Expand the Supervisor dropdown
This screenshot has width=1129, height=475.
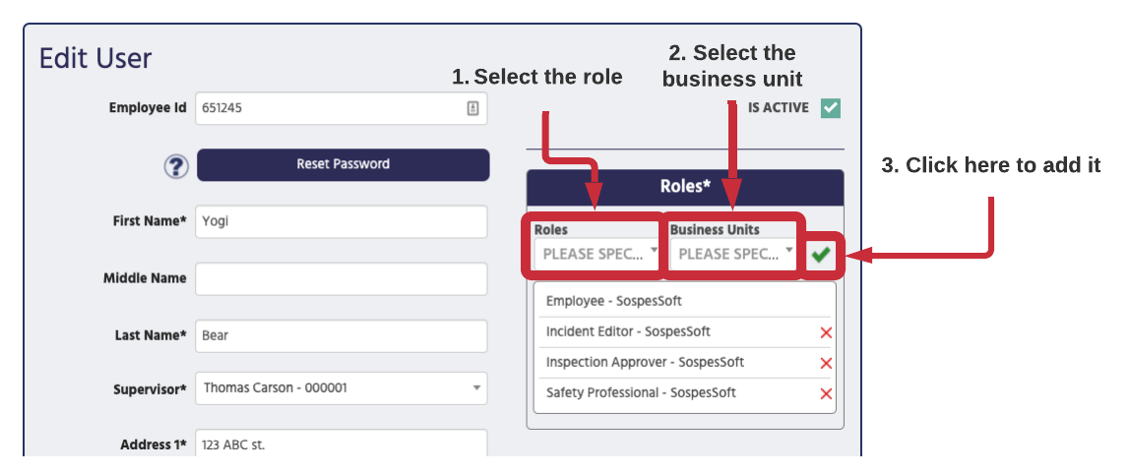[x=342, y=387]
